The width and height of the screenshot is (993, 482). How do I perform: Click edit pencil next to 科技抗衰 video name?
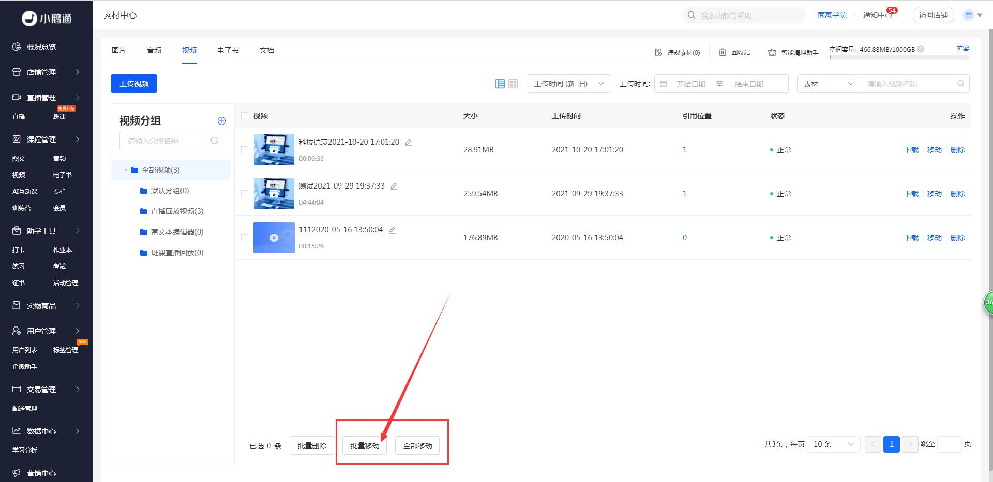[x=408, y=143]
